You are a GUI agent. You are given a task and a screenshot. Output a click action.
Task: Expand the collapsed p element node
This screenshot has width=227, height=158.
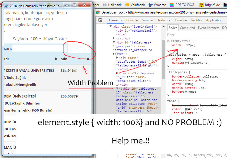pyautogui.click(x=114, y=38)
